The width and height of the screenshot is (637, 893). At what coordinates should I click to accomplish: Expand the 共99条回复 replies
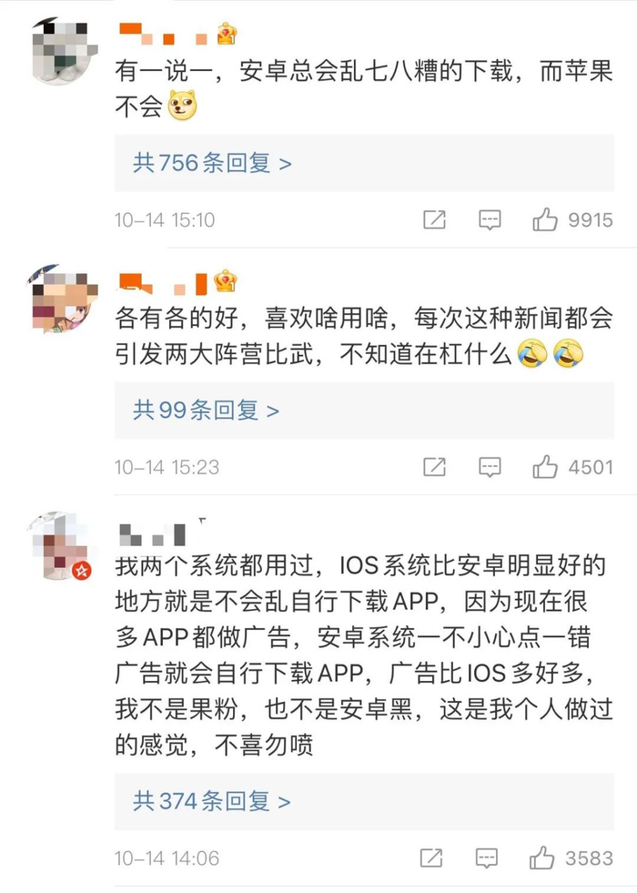[364, 410]
